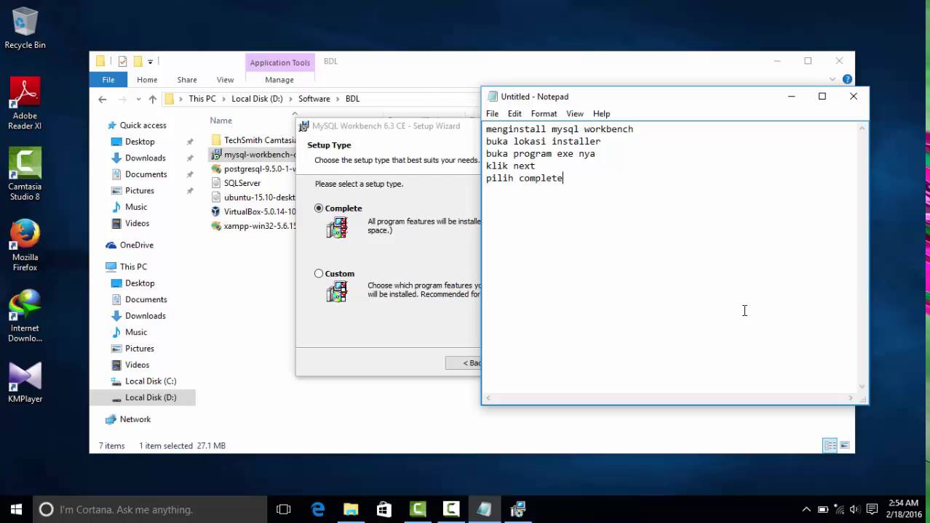
Task: Open Notepad File menu
Action: tap(492, 114)
